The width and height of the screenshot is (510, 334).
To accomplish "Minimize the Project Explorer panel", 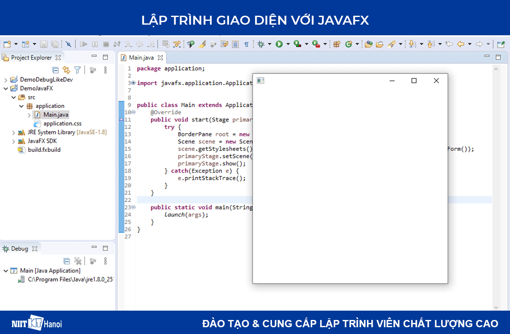I will [94, 56].
